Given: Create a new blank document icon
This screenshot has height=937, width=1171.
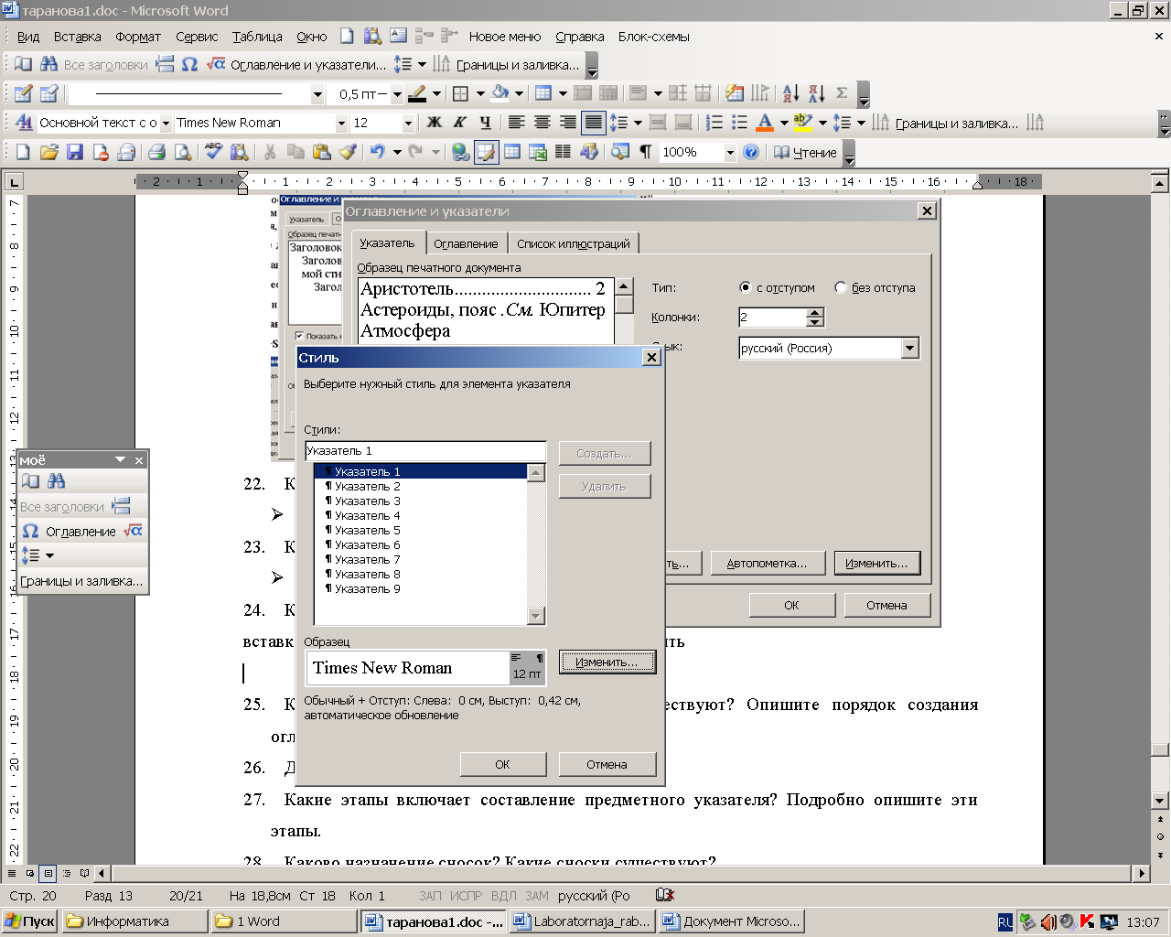Looking at the screenshot, I should pyautogui.click(x=23, y=152).
